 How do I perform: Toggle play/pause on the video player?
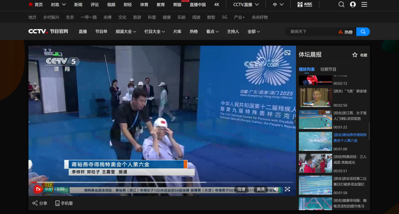tap(38, 189)
